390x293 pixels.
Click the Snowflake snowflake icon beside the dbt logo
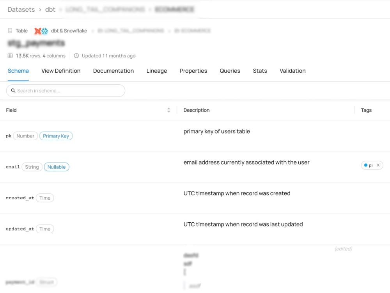44,30
